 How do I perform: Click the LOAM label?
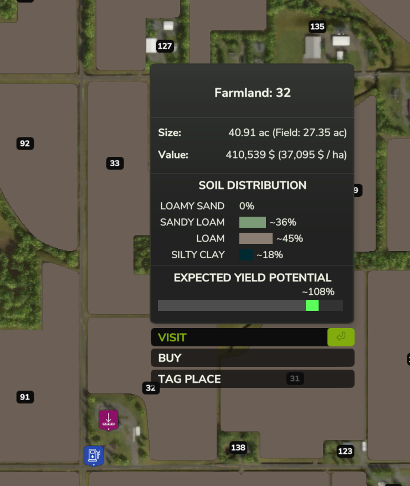(211, 238)
